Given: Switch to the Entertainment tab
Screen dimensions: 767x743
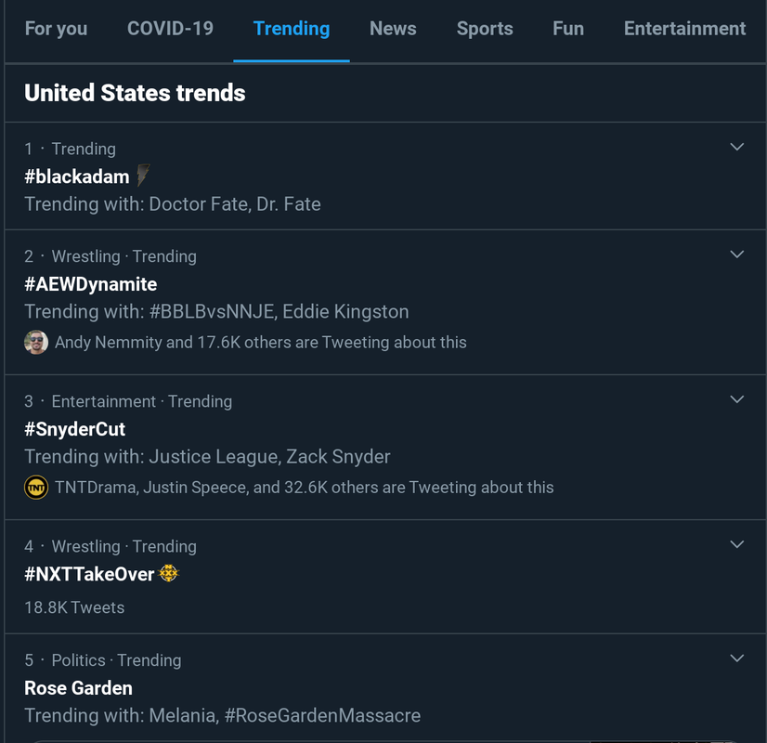Looking at the screenshot, I should point(684,29).
